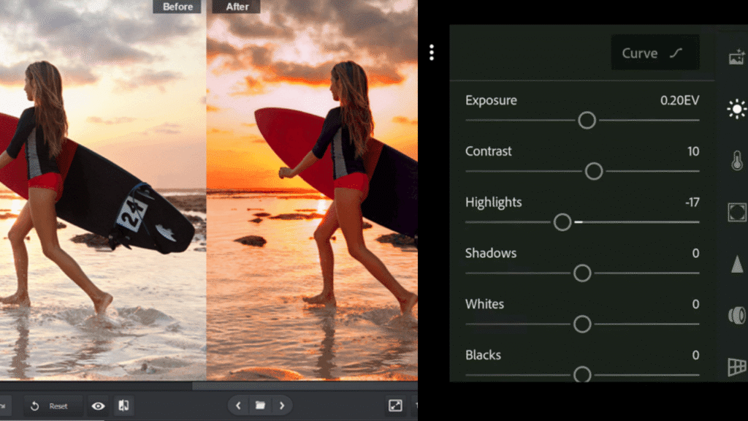Open the Light adjustments panel
Screen dimensions: 748x421
click(738, 107)
